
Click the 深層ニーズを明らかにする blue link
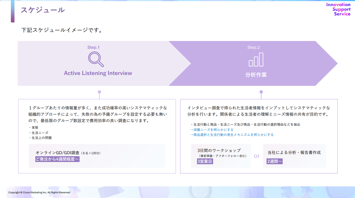click(213, 130)
